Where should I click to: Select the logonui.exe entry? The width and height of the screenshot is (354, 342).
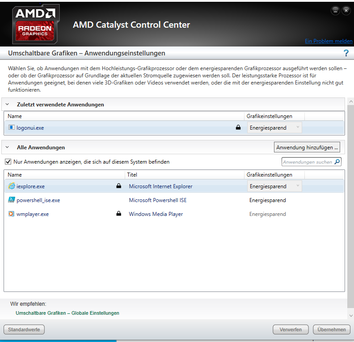pos(174,127)
